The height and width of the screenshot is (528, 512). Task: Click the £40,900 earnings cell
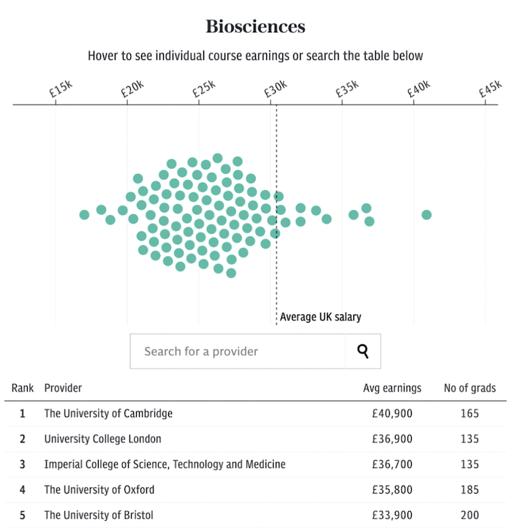[x=392, y=413]
